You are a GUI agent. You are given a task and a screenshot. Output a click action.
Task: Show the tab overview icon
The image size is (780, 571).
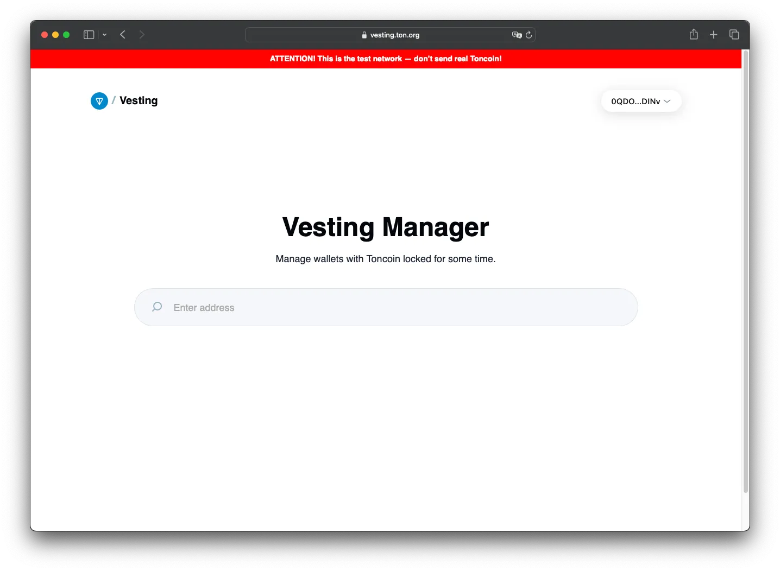[x=734, y=35]
